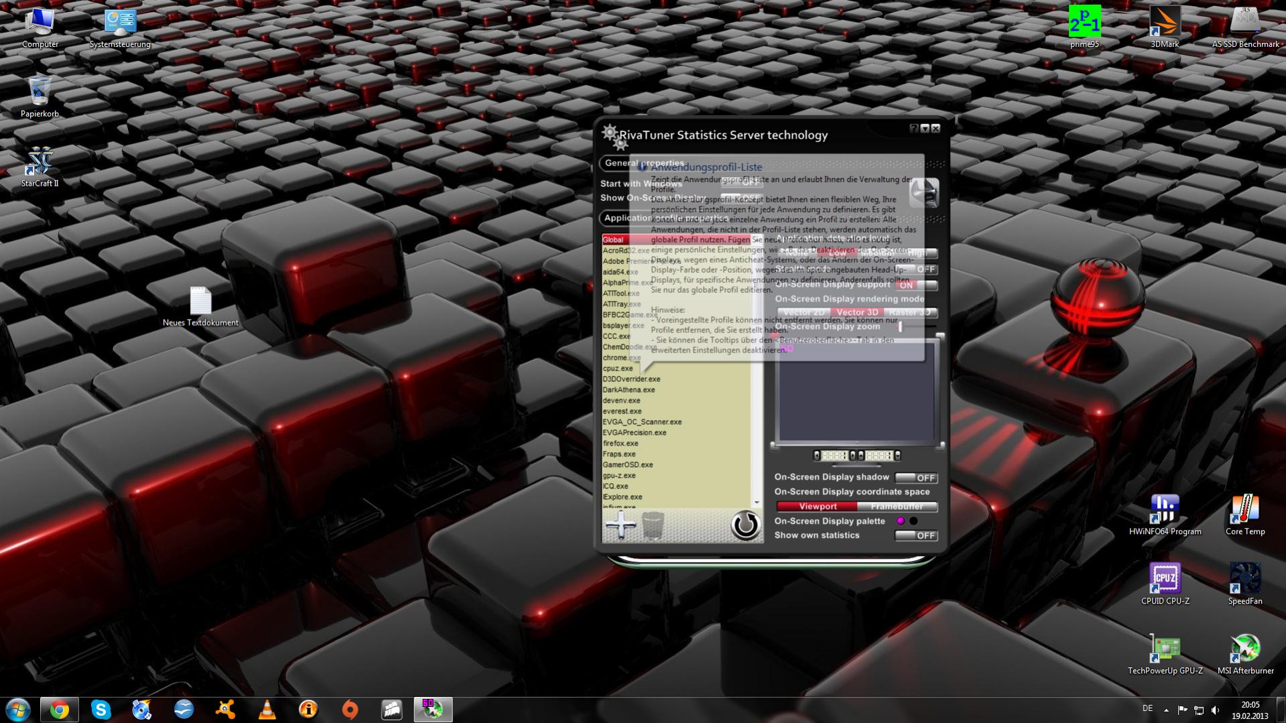The image size is (1286, 723).
Task: Open Google Chrome from the taskbar
Action: tap(60, 710)
